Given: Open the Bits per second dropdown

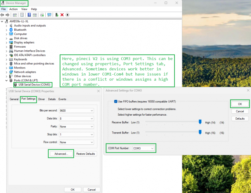Looking at the screenshot, I should click(76, 111).
